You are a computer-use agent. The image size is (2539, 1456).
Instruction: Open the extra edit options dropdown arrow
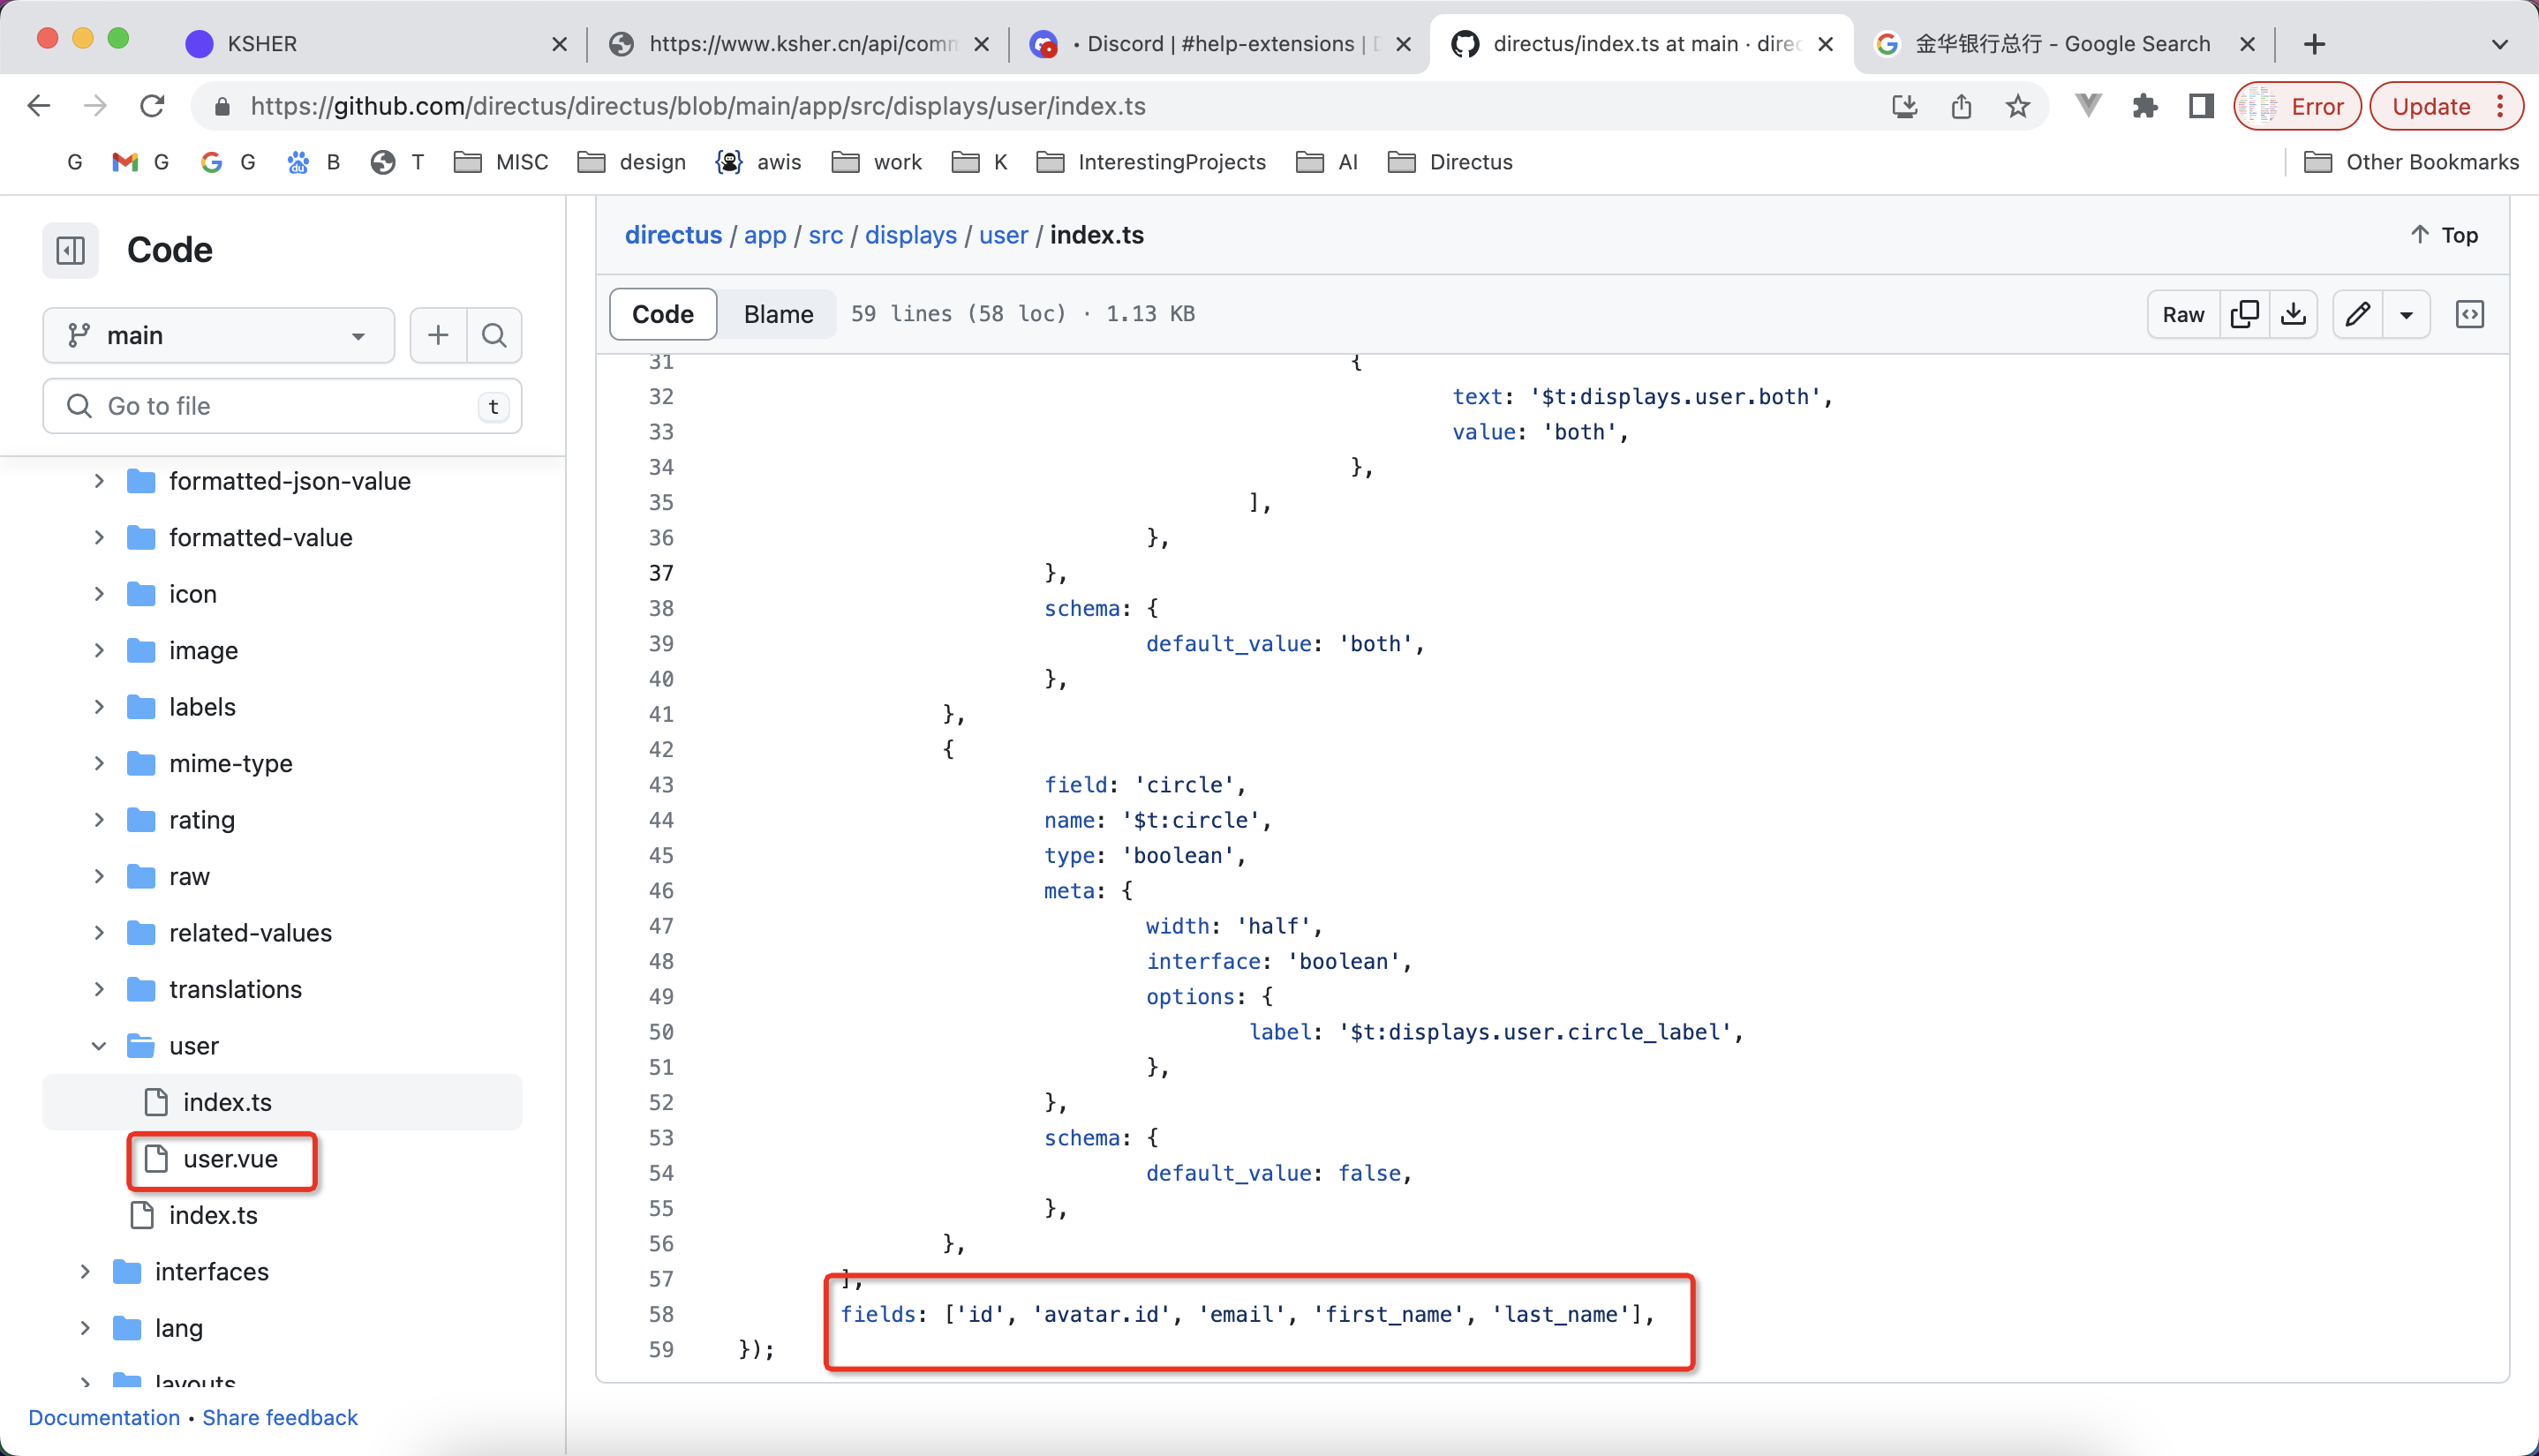2408,313
